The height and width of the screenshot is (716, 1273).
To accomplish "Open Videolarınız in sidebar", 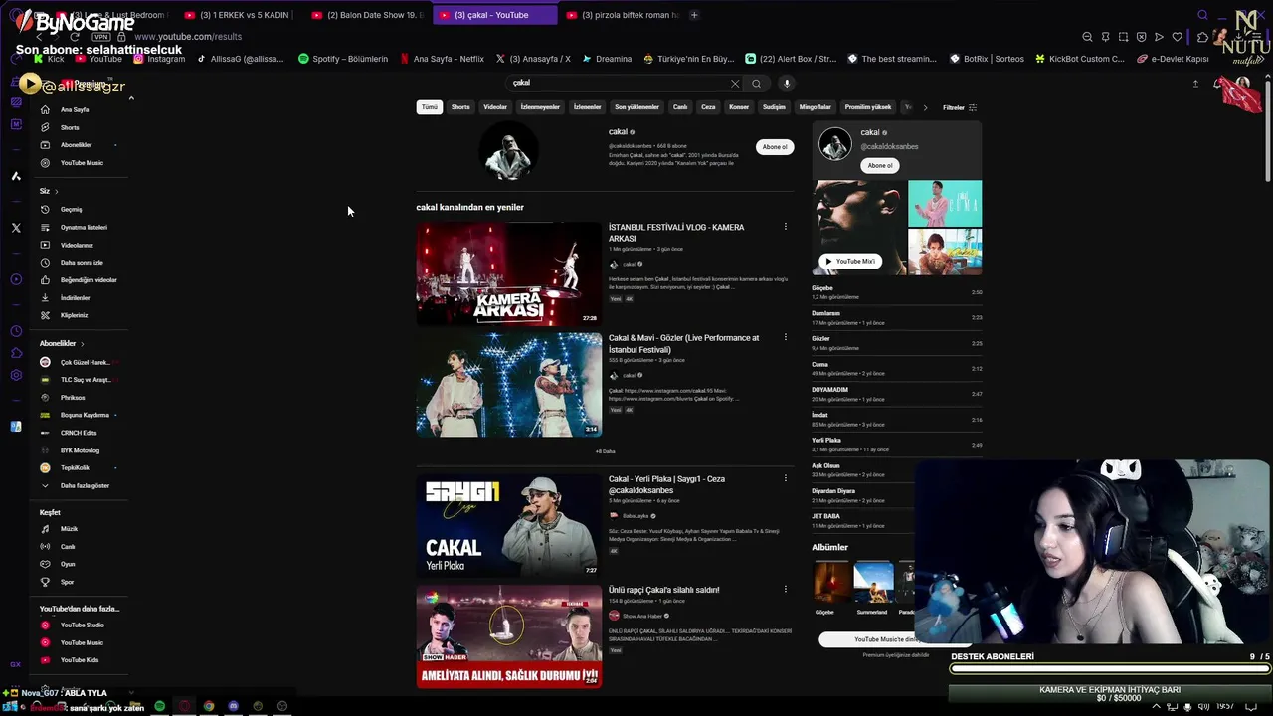I will (77, 245).
